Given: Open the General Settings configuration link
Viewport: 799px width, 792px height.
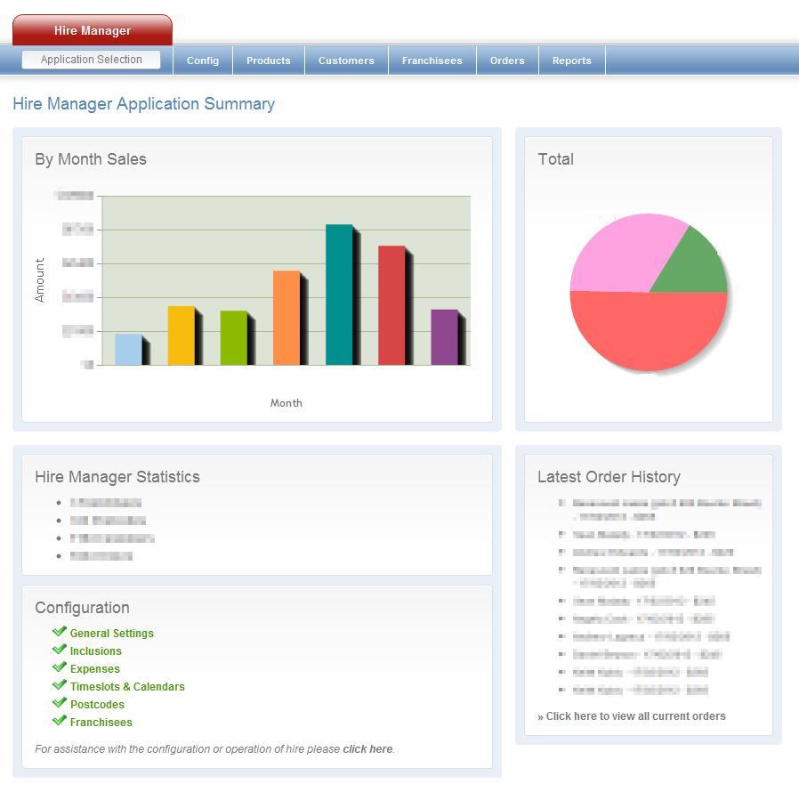Looking at the screenshot, I should (x=112, y=634).
